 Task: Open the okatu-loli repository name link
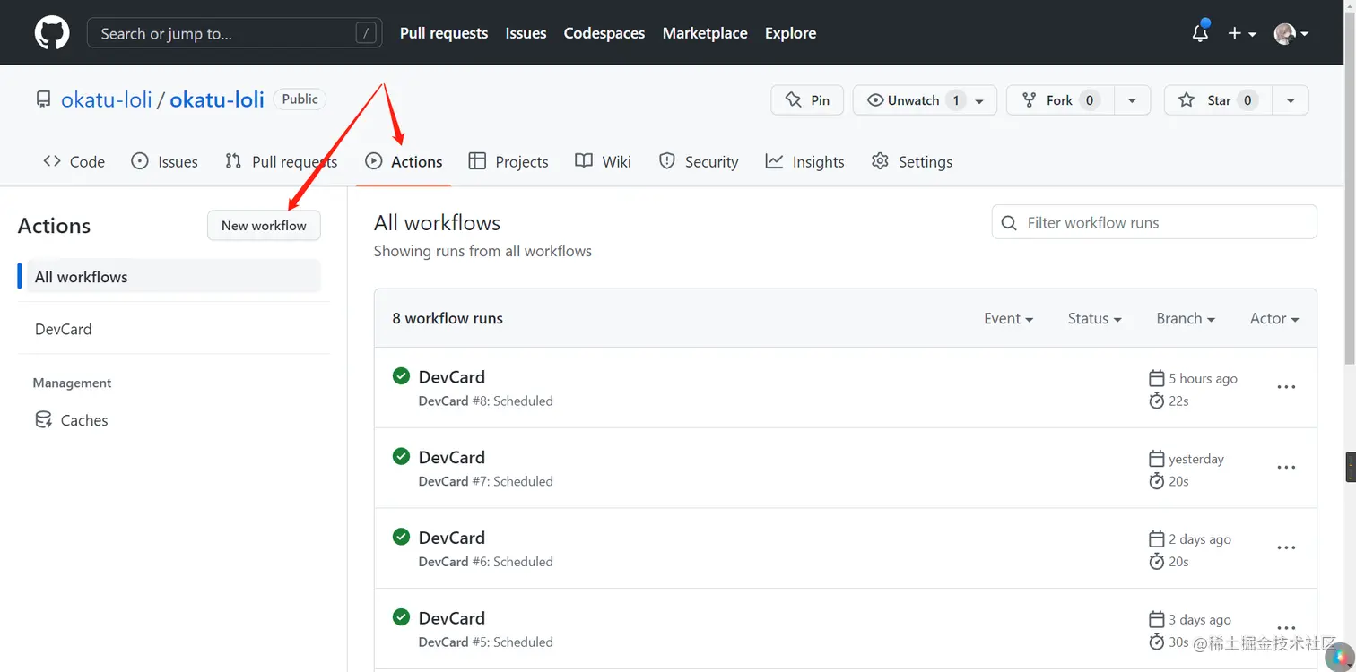tap(217, 99)
